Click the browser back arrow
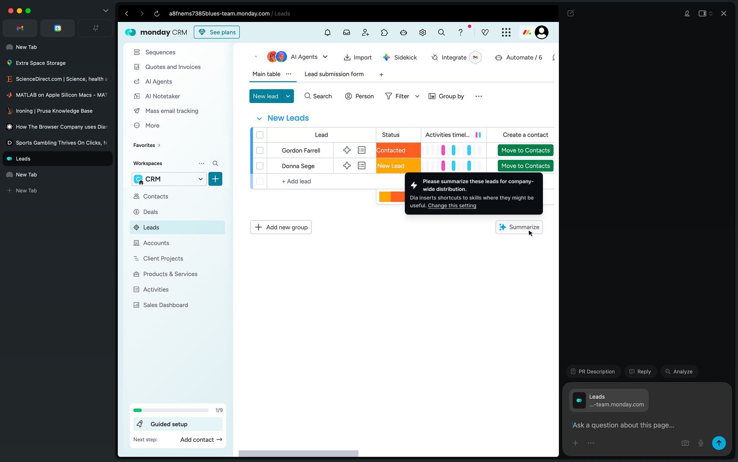This screenshot has width=738, height=462. click(x=127, y=14)
